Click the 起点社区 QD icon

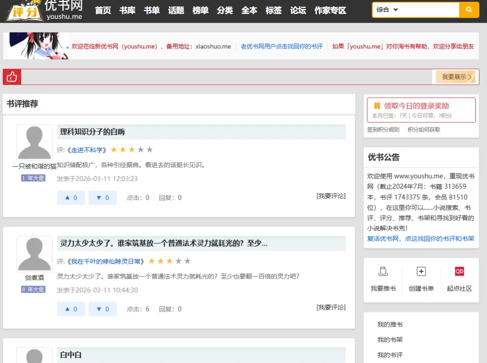coord(459,272)
